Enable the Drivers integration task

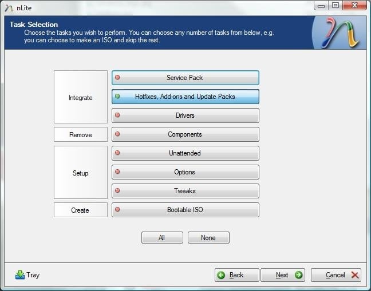[185, 115]
